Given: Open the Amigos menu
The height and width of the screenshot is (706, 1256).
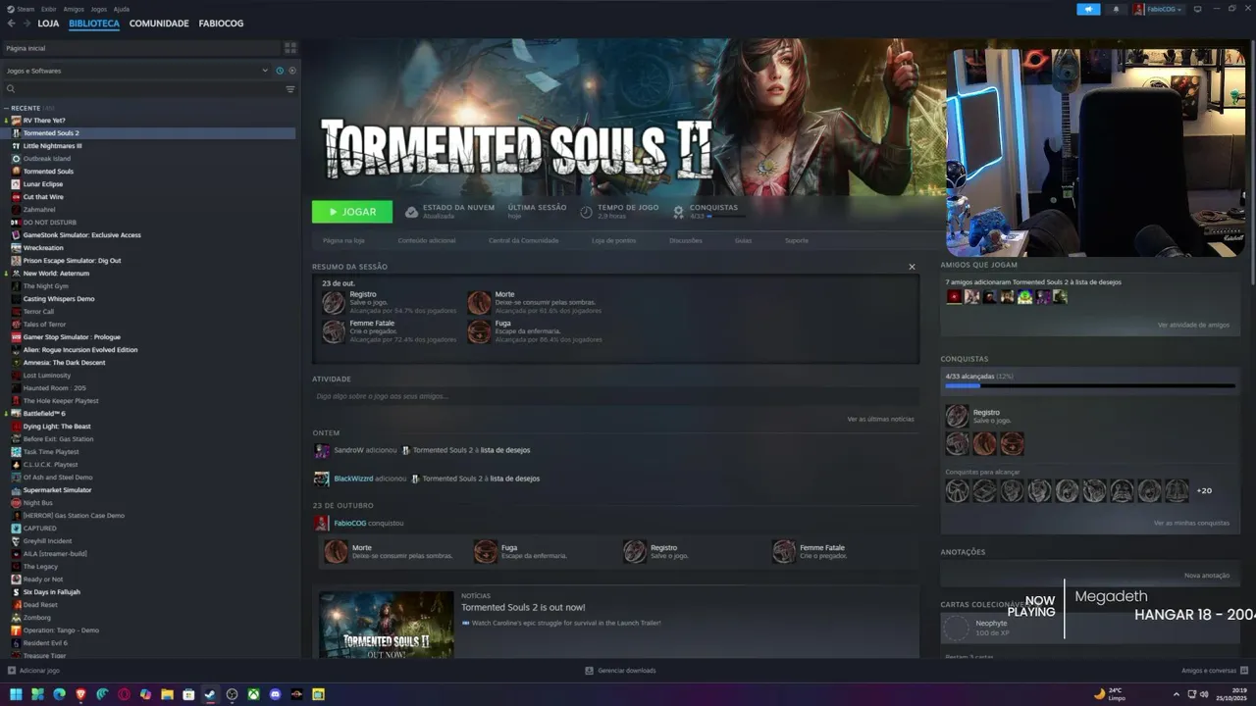Looking at the screenshot, I should 74,9.
